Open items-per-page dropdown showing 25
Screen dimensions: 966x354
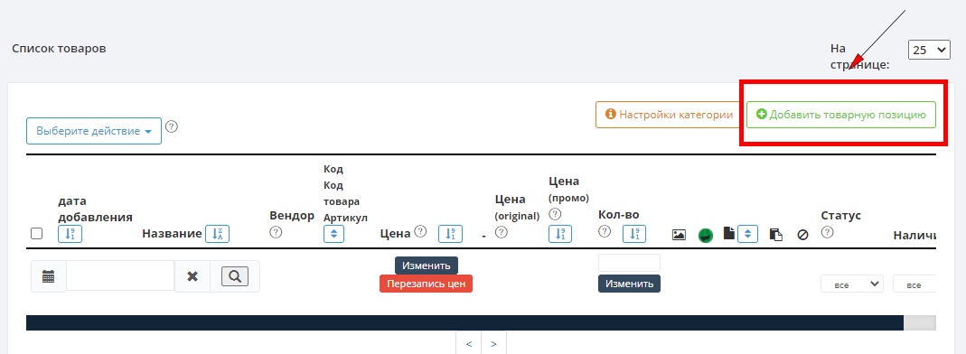pos(929,50)
